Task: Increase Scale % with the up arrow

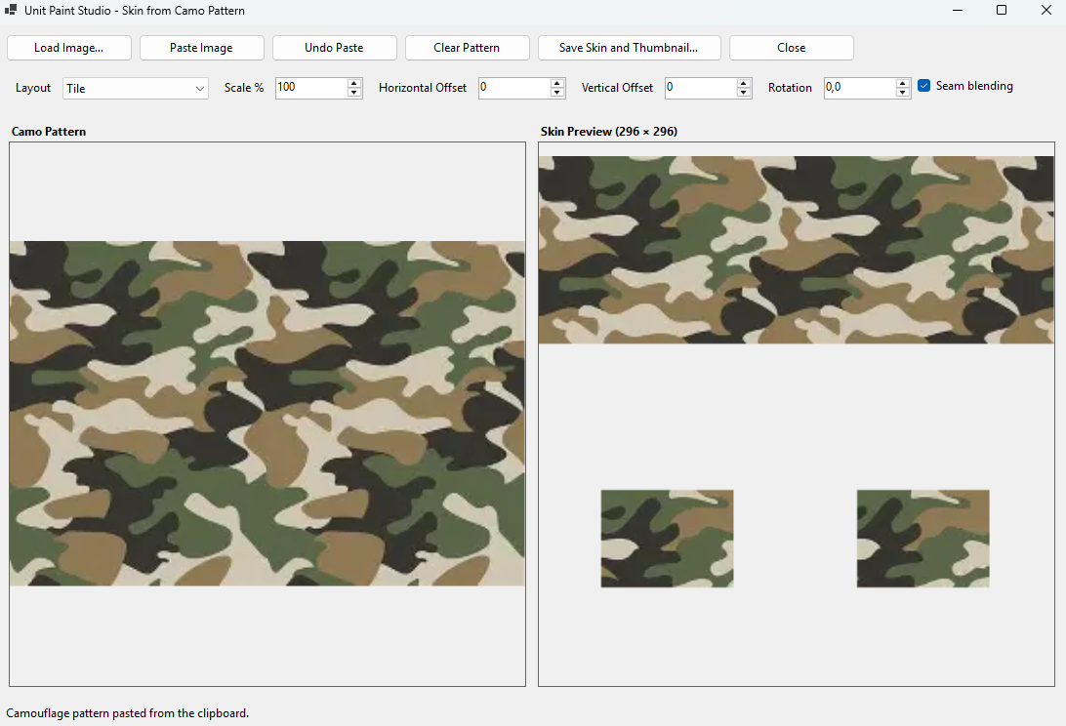Action: tap(354, 83)
